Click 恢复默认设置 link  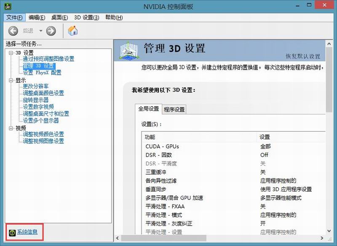pos(303,57)
